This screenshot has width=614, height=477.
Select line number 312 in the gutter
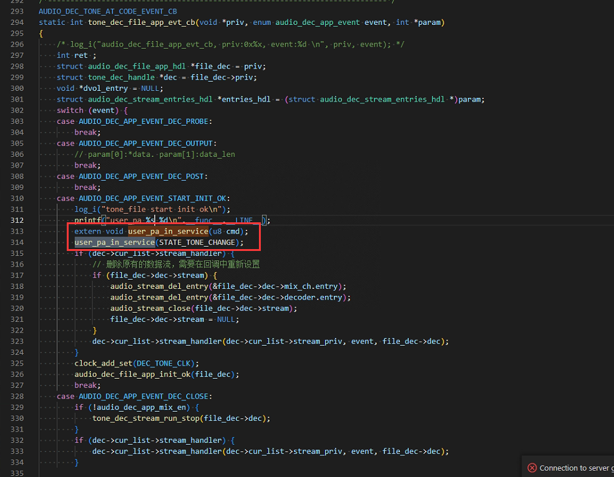[x=17, y=220]
